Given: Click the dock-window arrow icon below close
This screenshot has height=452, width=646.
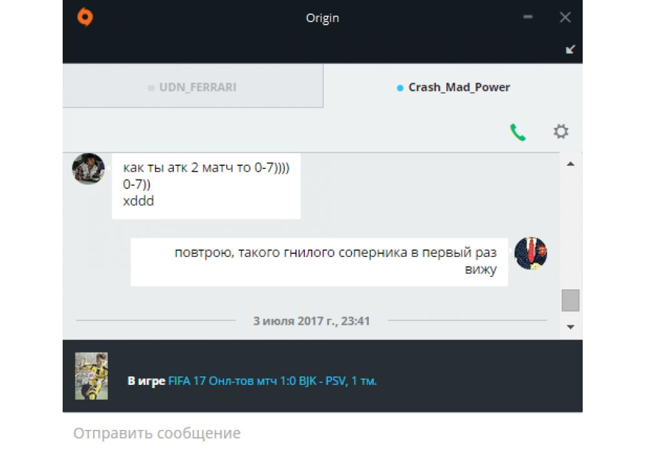Looking at the screenshot, I should [570, 50].
